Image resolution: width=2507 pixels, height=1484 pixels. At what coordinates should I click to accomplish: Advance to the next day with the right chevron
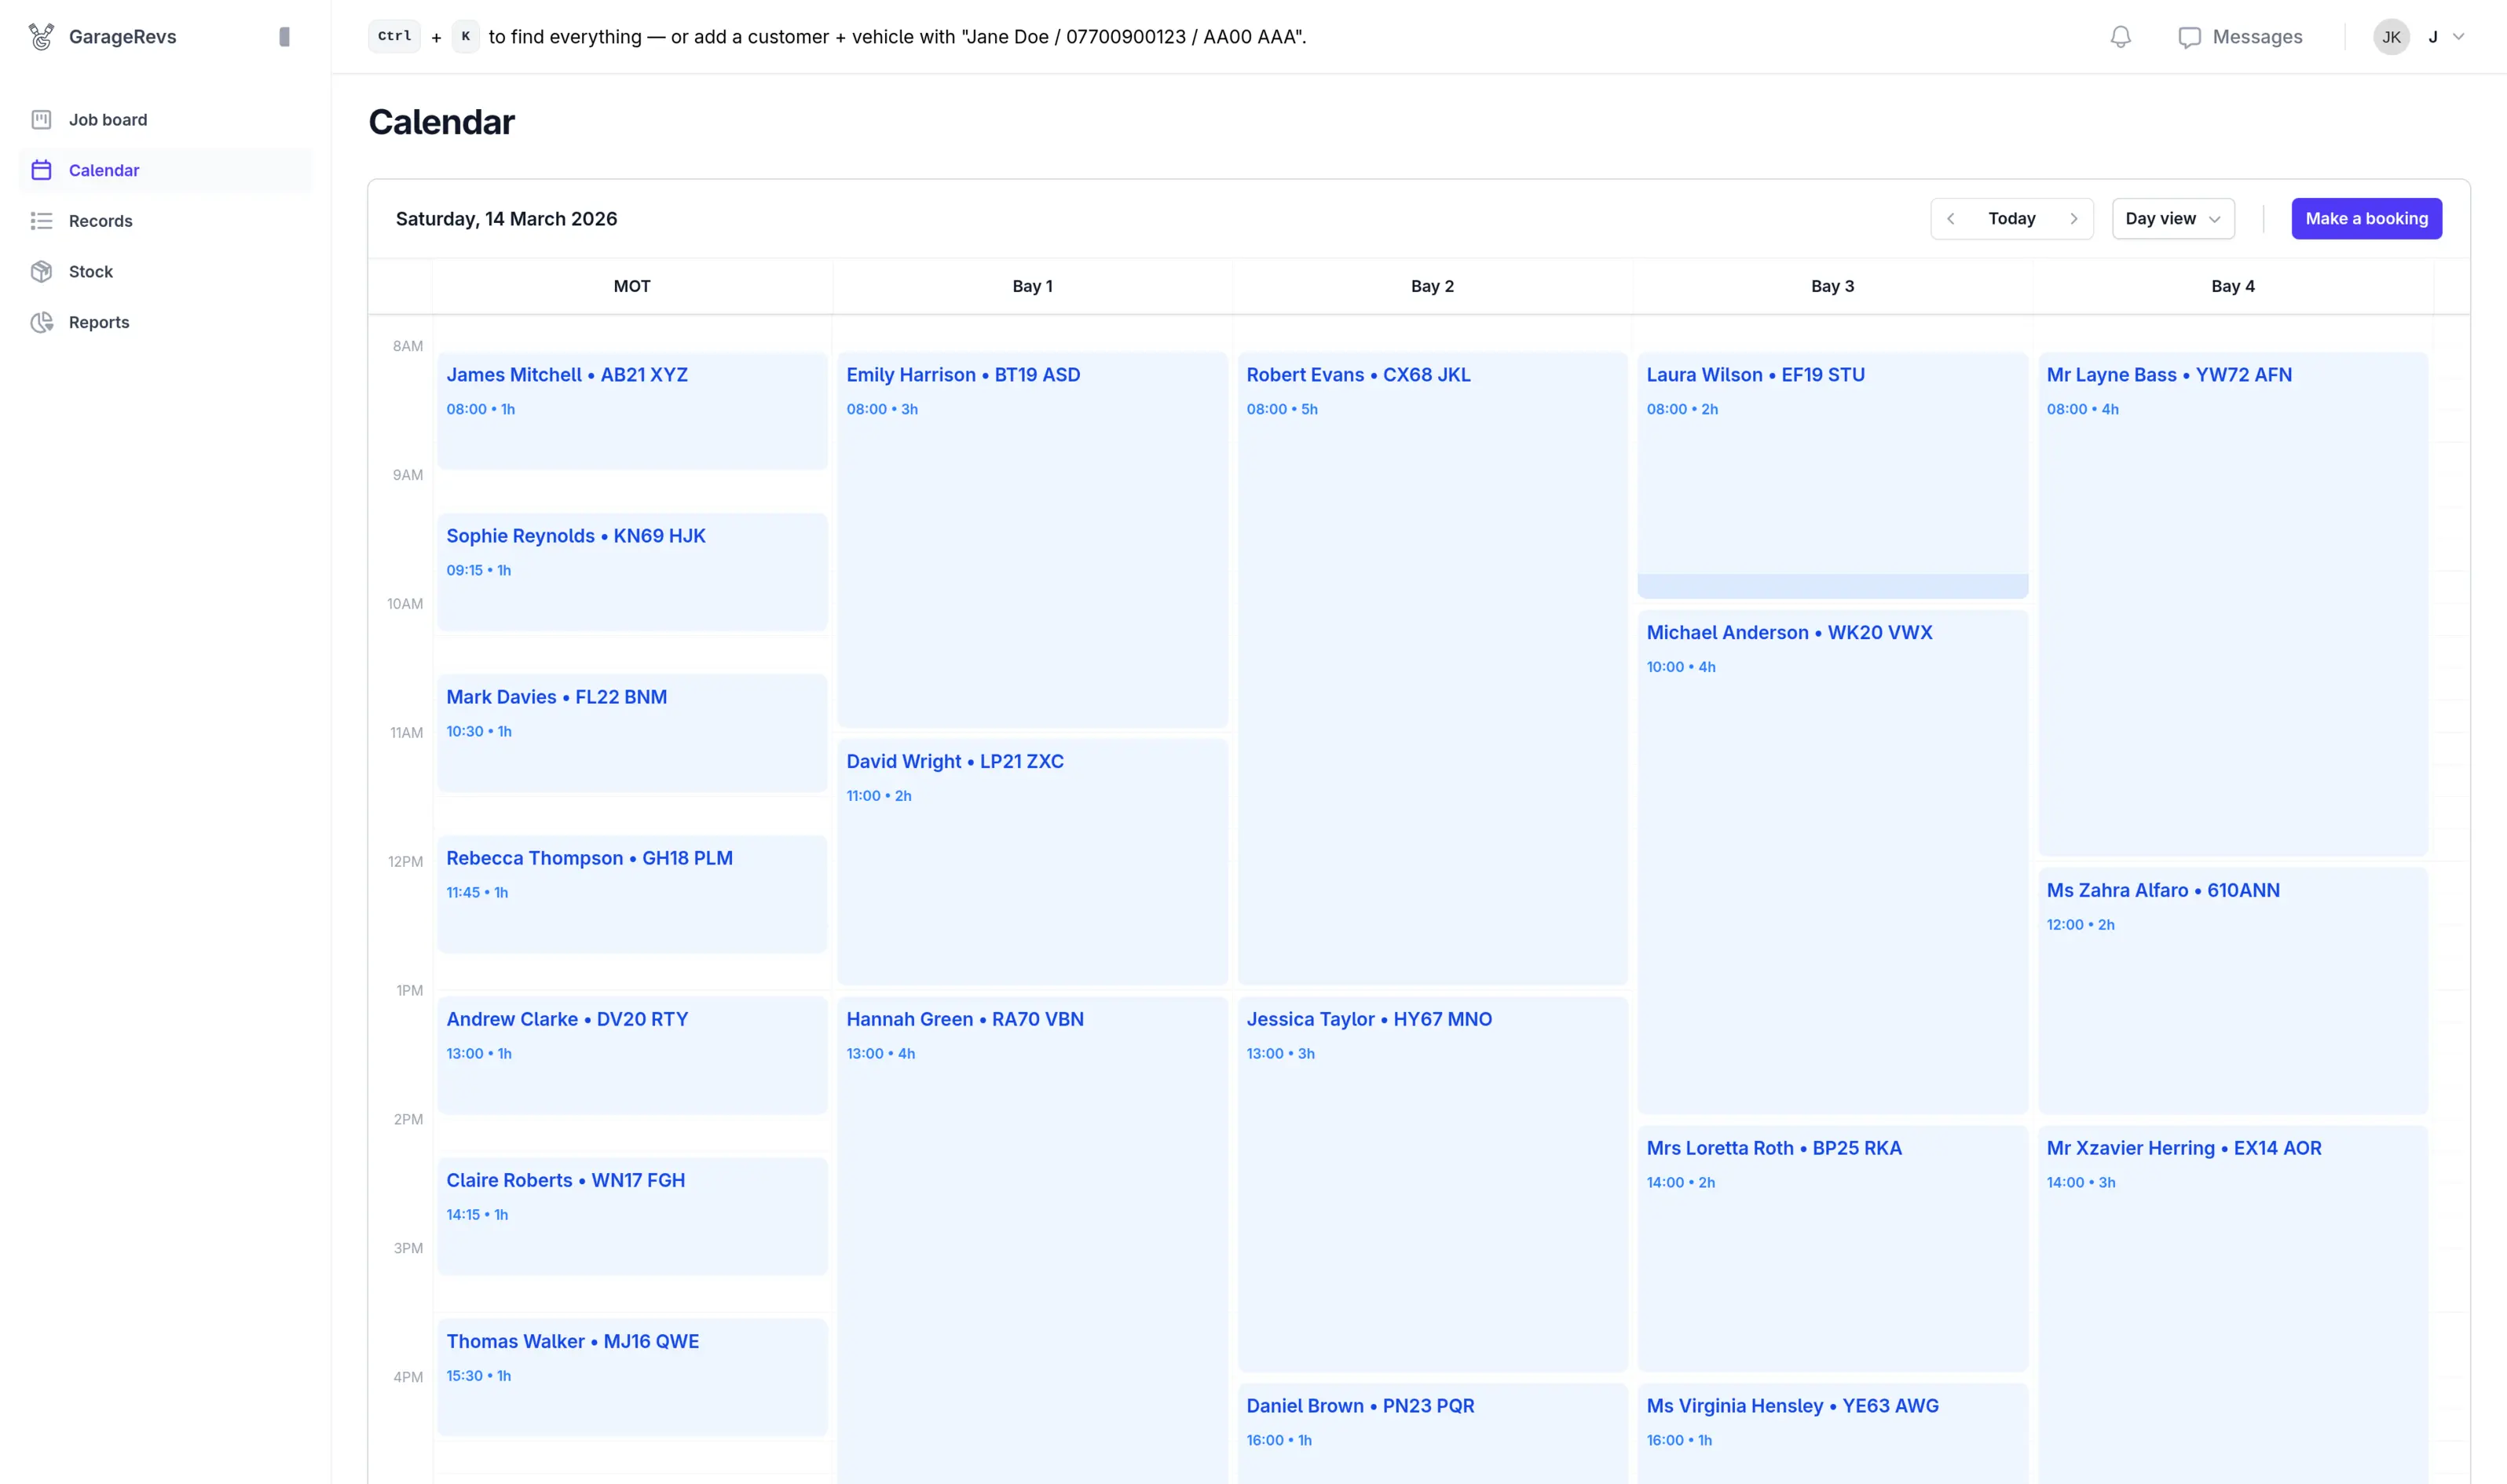click(2074, 218)
